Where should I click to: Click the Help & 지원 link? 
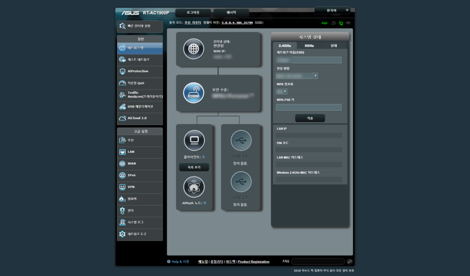180,261
